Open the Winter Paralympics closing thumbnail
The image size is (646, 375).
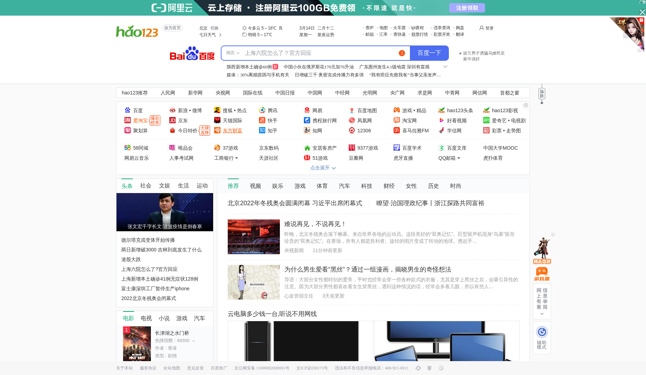254,237
